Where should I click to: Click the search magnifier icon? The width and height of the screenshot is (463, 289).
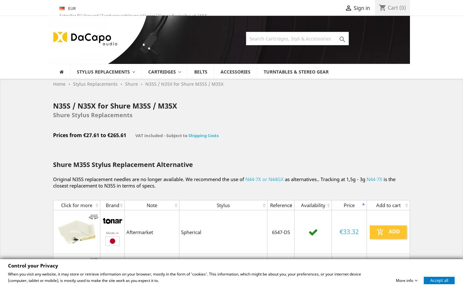(x=342, y=39)
